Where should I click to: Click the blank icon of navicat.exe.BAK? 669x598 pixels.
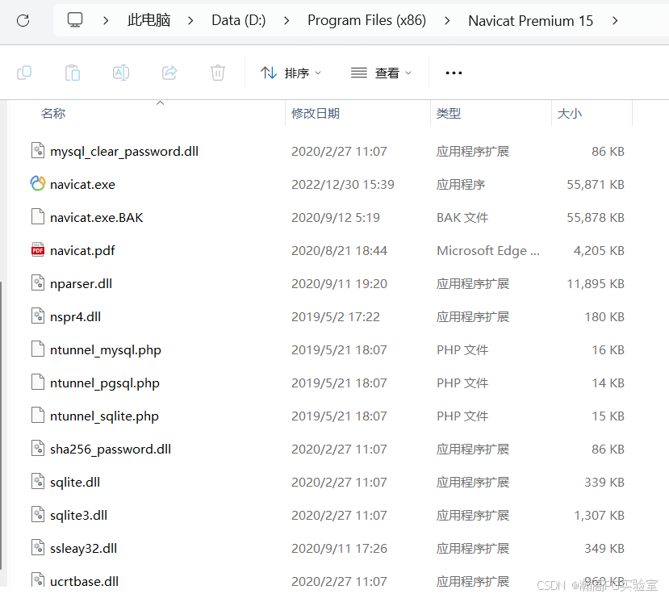click(38, 216)
